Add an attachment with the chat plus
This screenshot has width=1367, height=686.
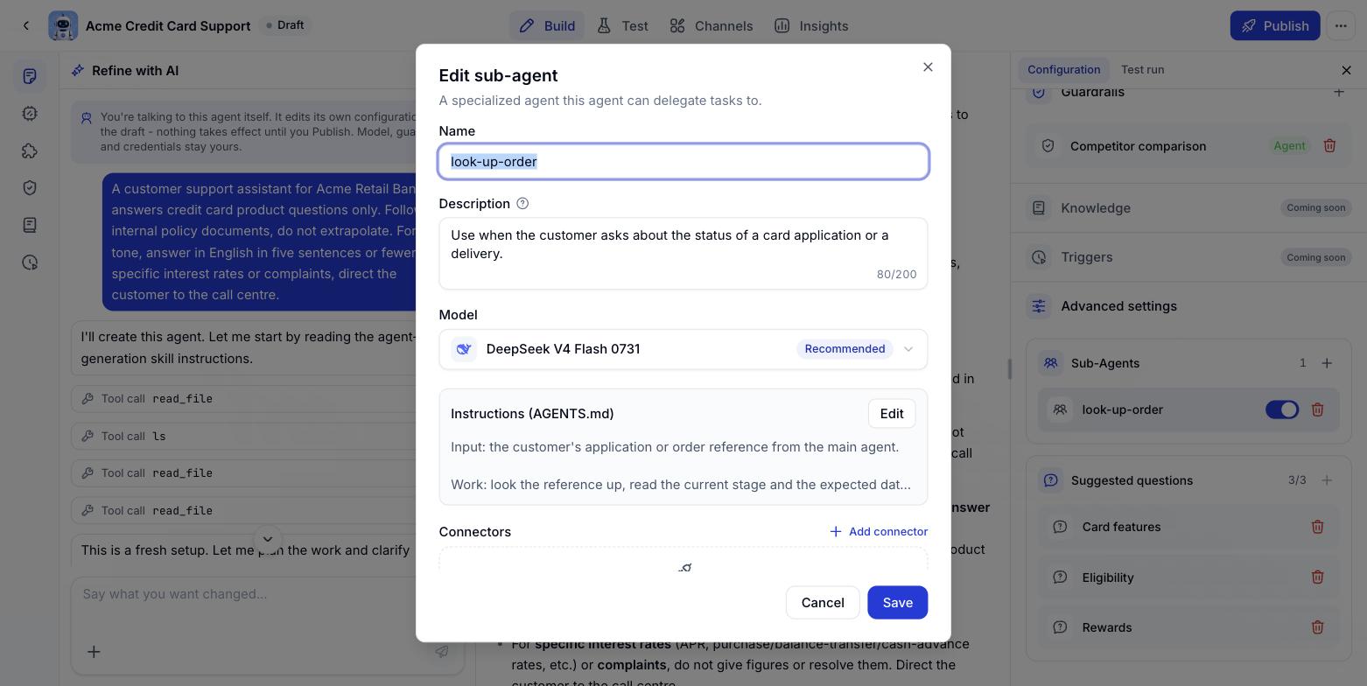click(94, 652)
